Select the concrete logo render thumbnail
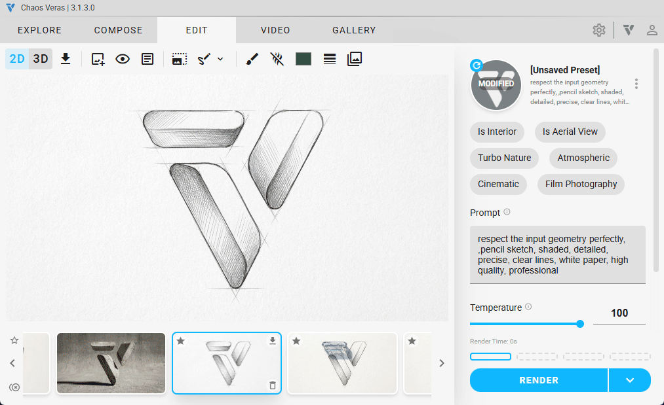664x405 pixels. click(111, 363)
